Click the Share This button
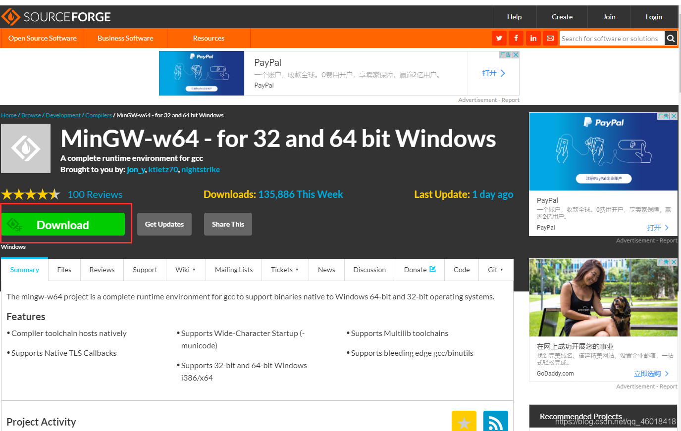This screenshot has width=681, height=431. pyautogui.click(x=228, y=224)
